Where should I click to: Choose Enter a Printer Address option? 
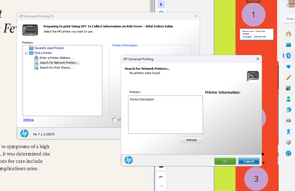click(x=54, y=58)
